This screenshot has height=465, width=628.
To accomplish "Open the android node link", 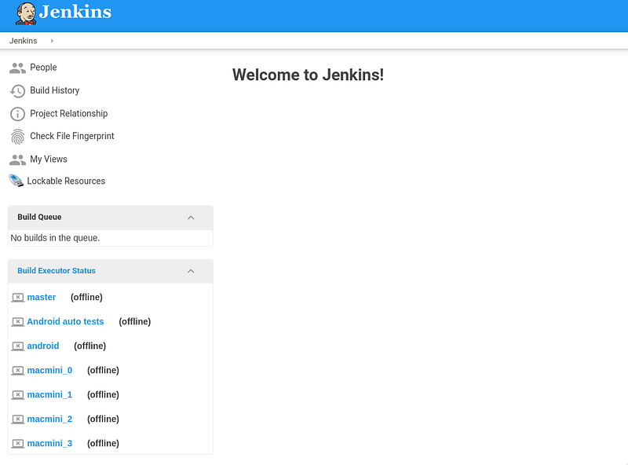I will 43,346.
